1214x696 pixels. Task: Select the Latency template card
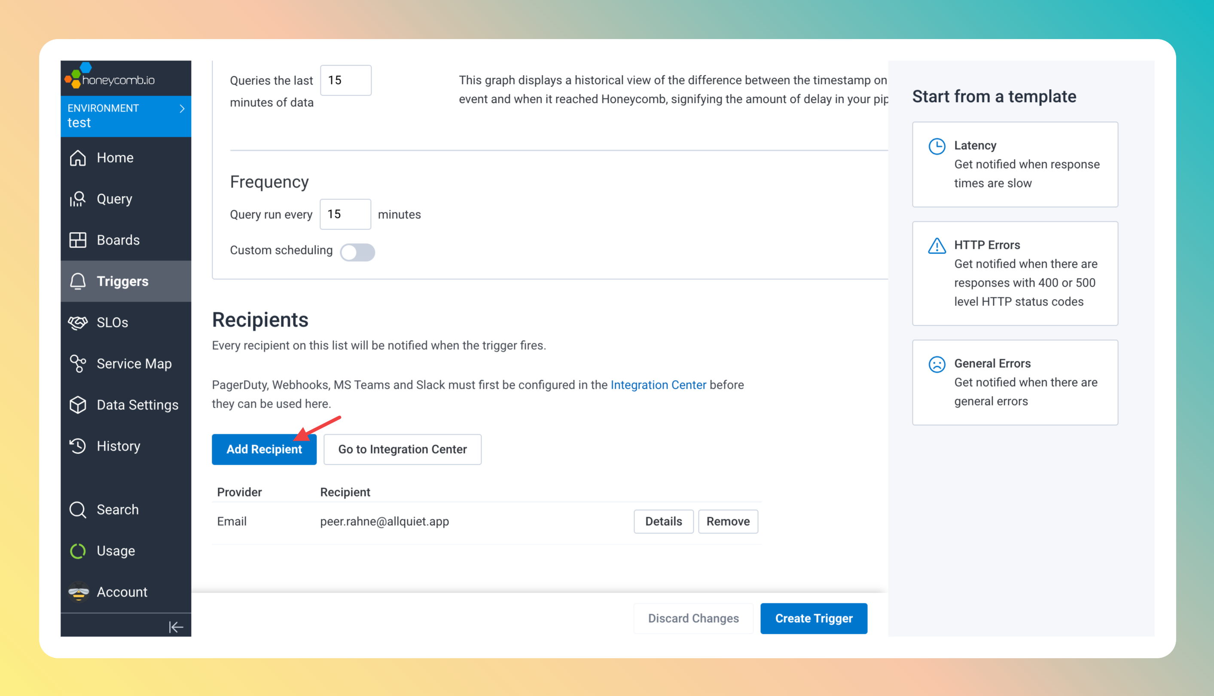(x=1014, y=164)
